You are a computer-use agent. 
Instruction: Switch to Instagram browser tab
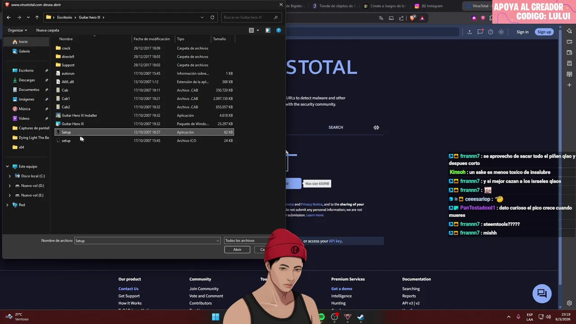click(x=429, y=6)
